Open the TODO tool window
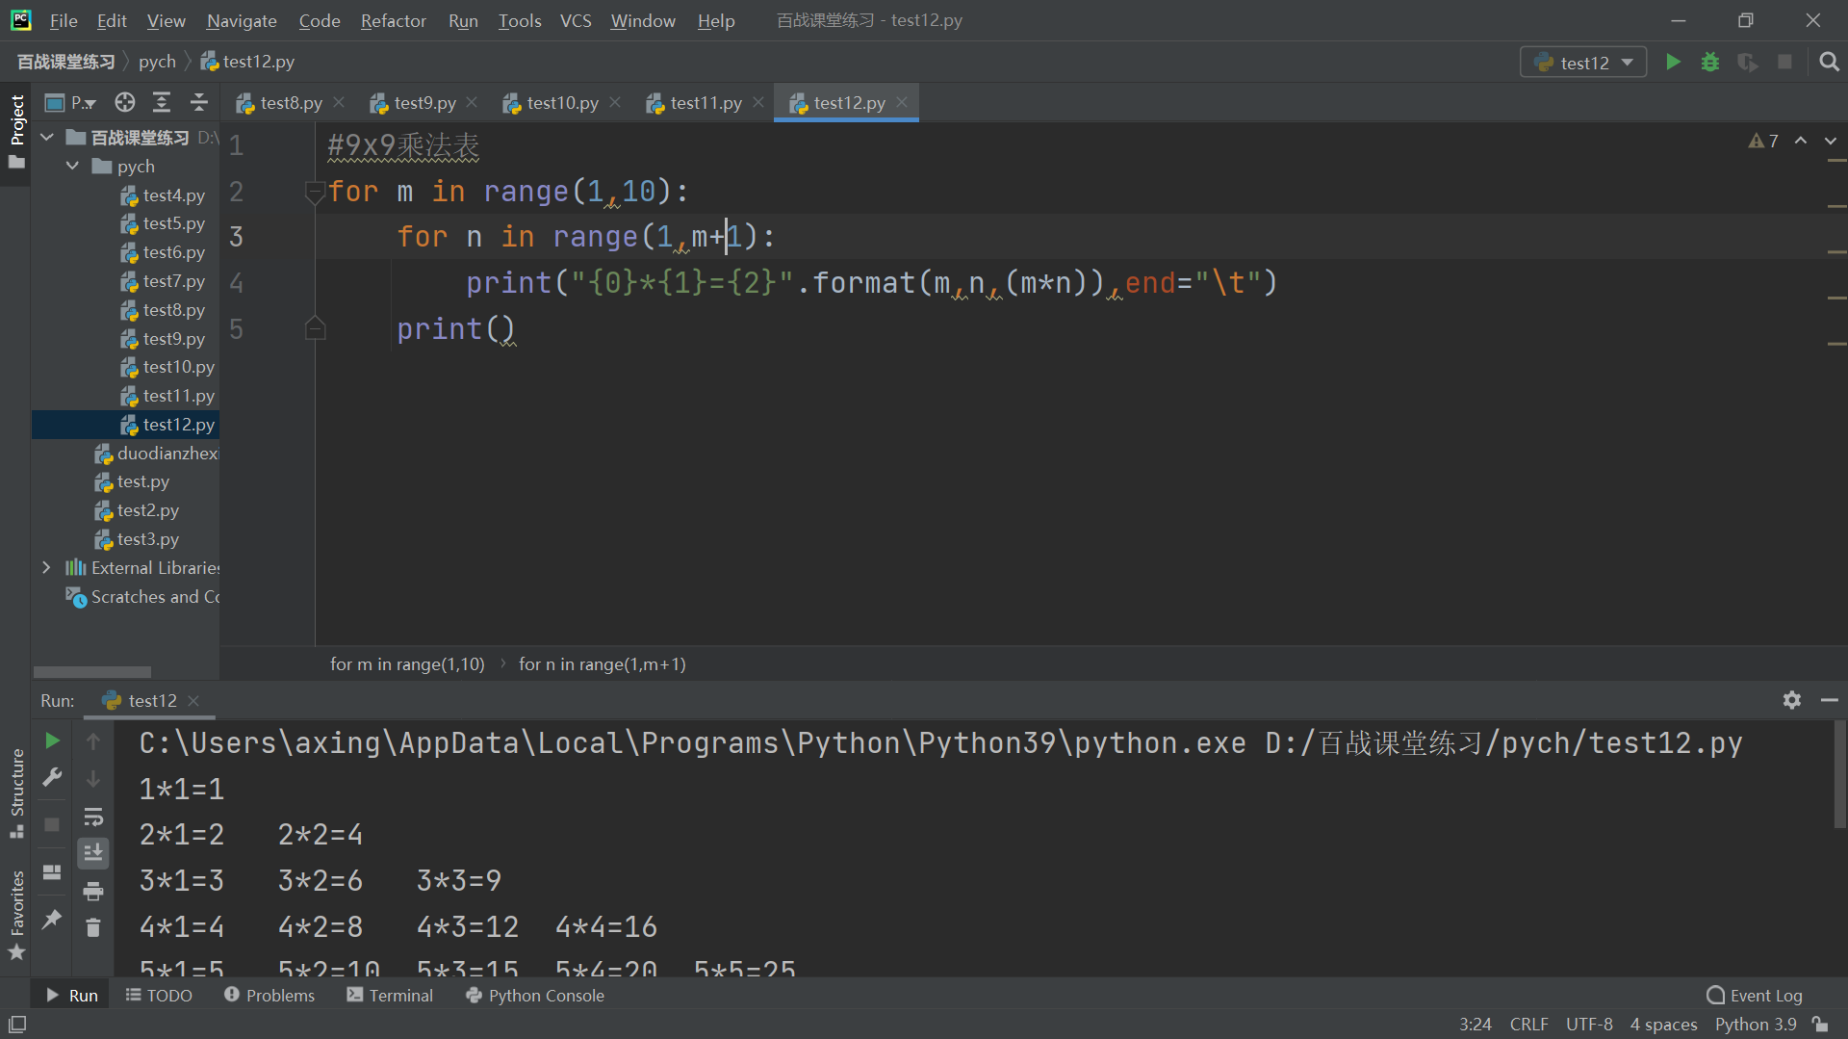 point(159,996)
